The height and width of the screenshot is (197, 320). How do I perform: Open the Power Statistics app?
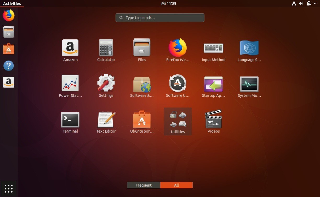tap(70, 83)
